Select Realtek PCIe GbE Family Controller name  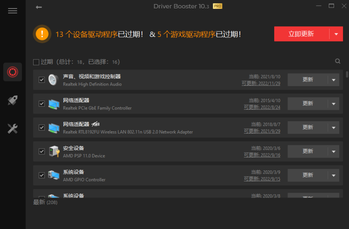point(97,108)
